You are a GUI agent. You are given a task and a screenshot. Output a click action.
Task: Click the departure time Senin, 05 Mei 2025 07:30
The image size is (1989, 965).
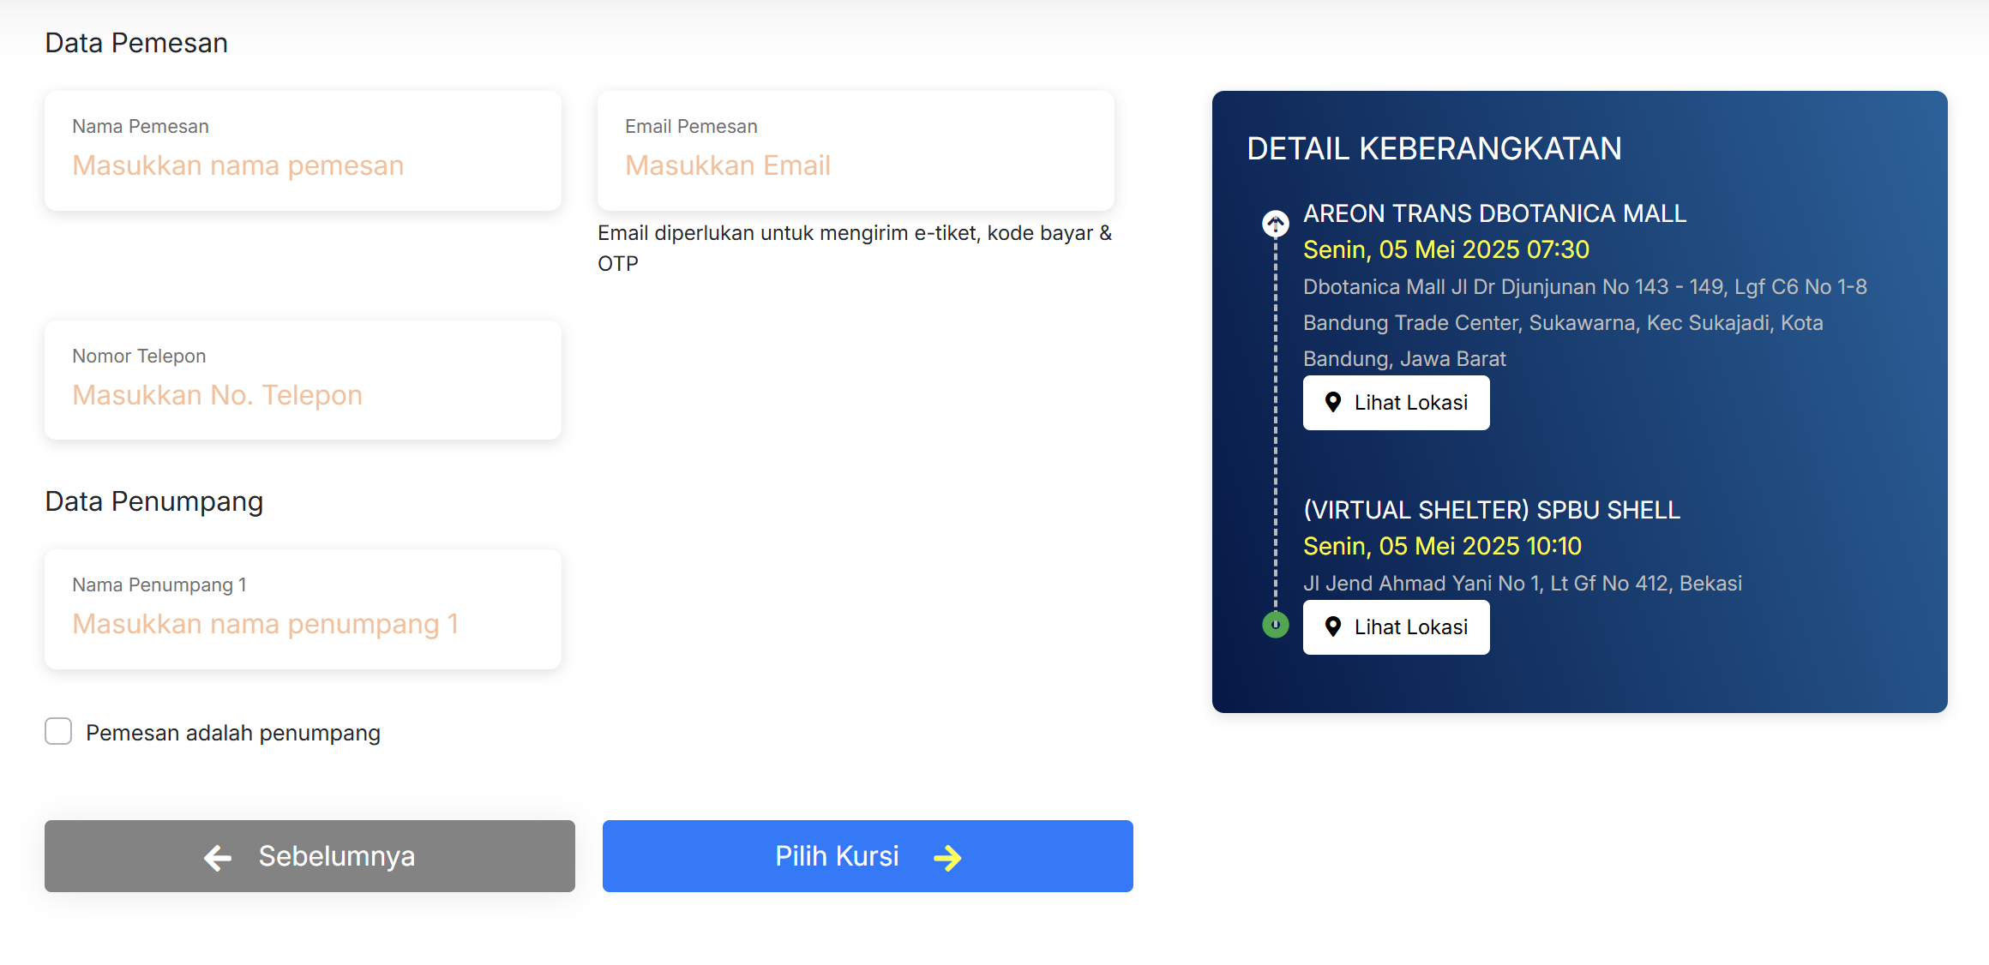[1446, 249]
